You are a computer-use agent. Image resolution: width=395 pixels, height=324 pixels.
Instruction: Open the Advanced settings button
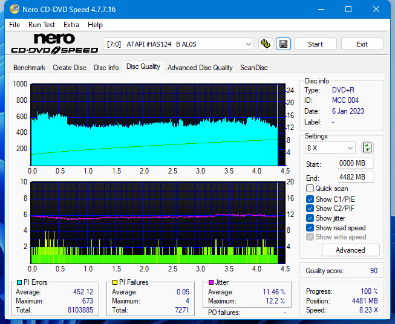pyautogui.click(x=350, y=250)
